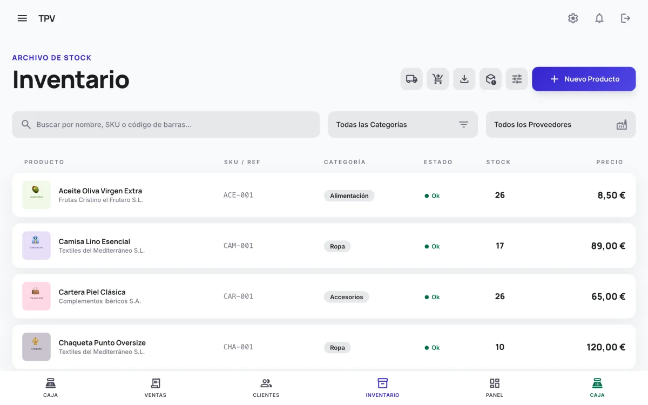
Task: Select the green CAJA tab
Action: tap(597, 387)
